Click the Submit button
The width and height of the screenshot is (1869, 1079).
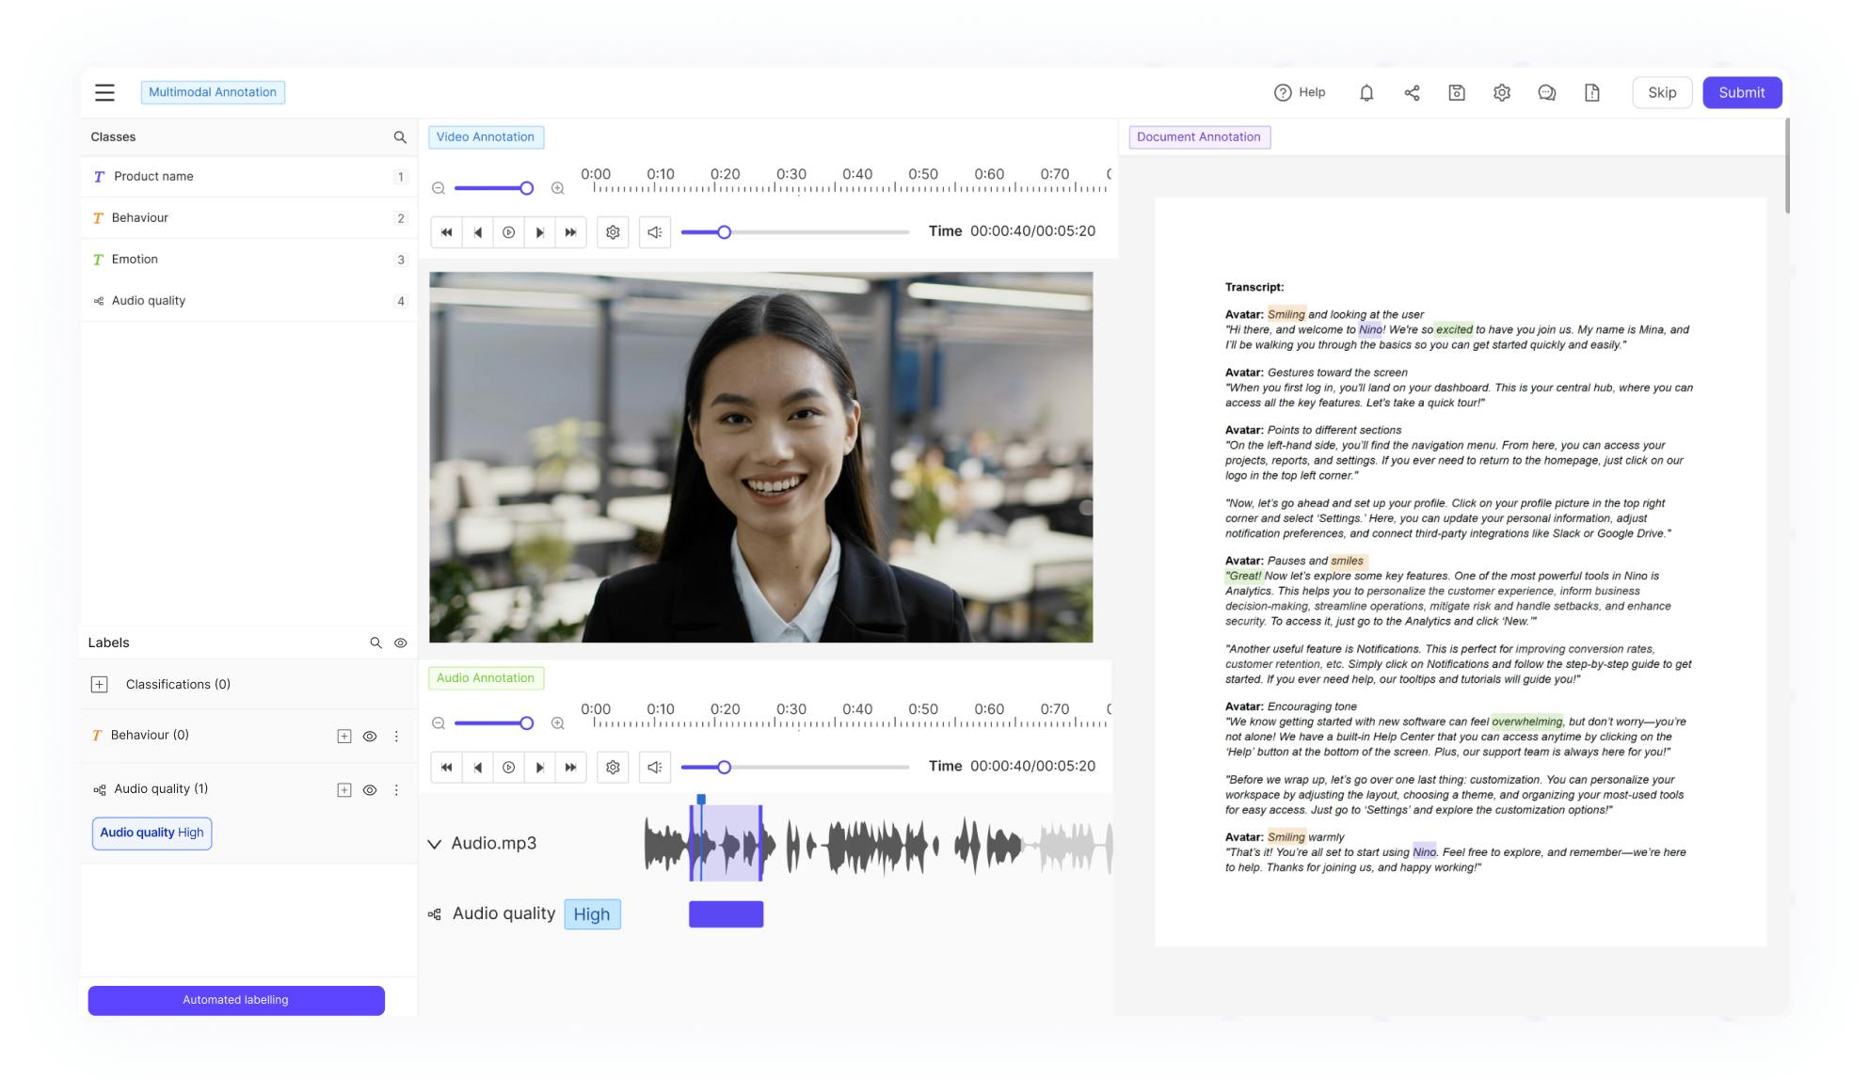tap(1741, 92)
